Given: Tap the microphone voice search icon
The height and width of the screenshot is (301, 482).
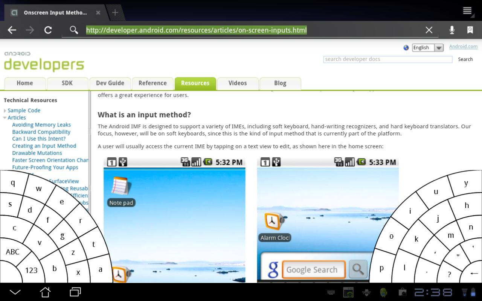Looking at the screenshot, I should coord(451,30).
